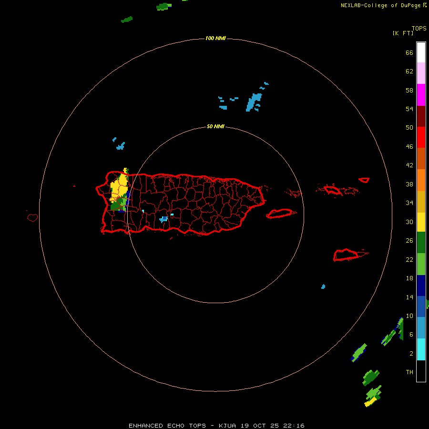The width and height of the screenshot is (429, 429).
Task: Pick the cyan legend swatch
Action: pyautogui.click(x=421, y=349)
